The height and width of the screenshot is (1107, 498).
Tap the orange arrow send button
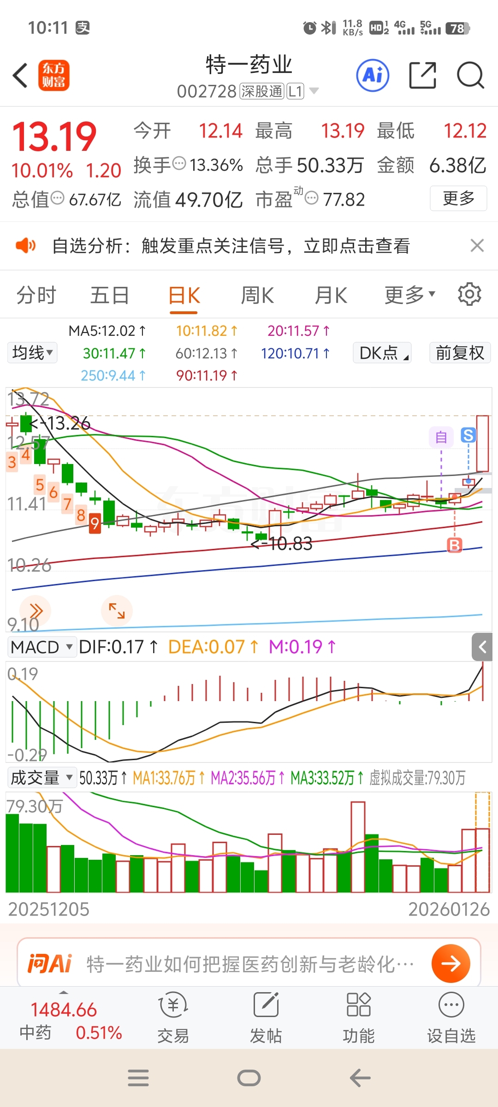coord(451,964)
